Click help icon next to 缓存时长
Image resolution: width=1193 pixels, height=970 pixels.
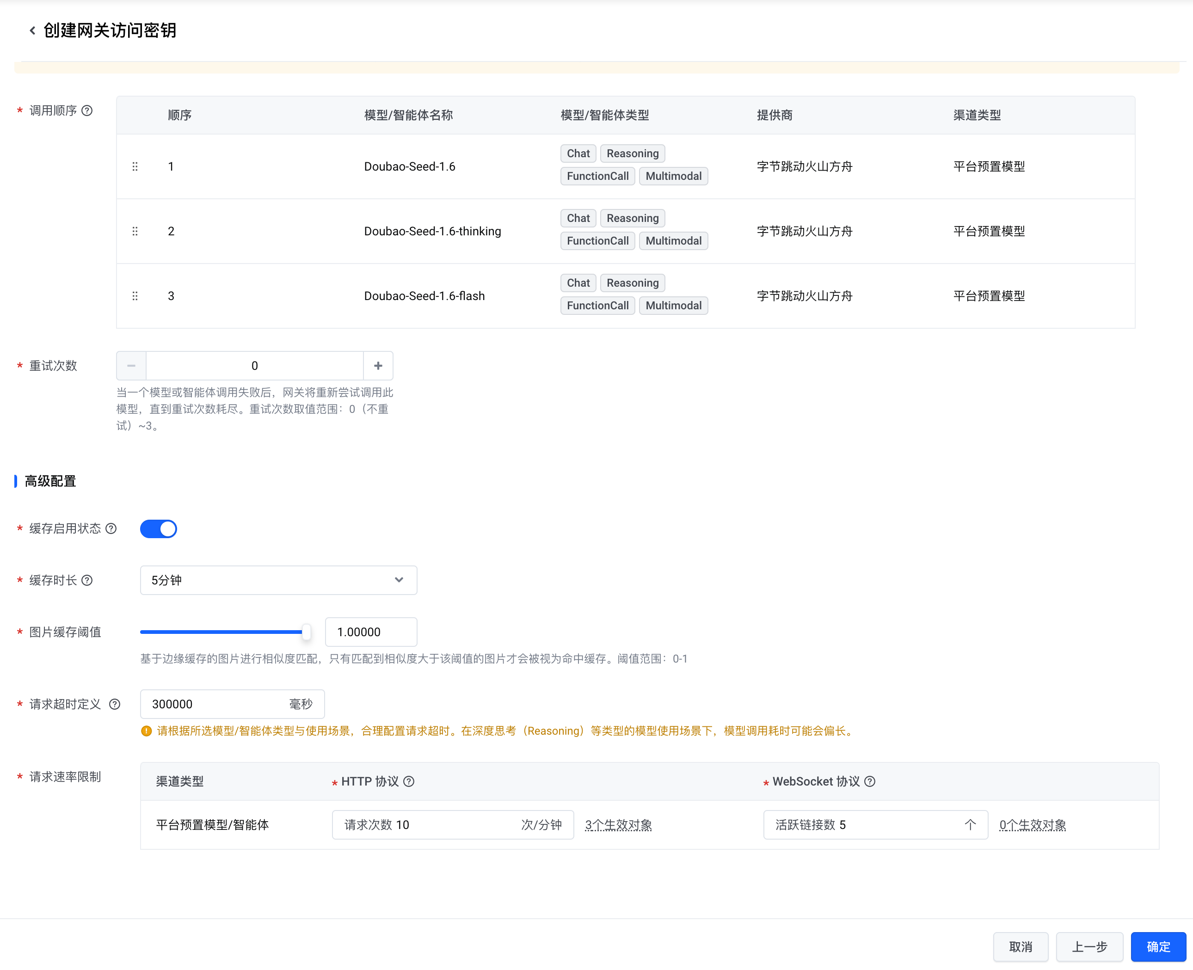coord(87,581)
